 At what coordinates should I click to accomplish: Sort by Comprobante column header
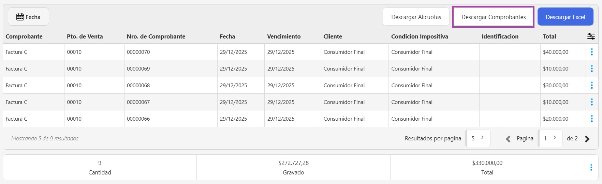tap(24, 36)
